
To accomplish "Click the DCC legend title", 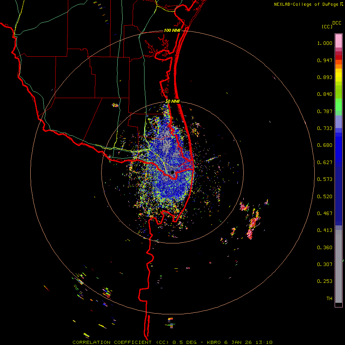I will point(337,23).
